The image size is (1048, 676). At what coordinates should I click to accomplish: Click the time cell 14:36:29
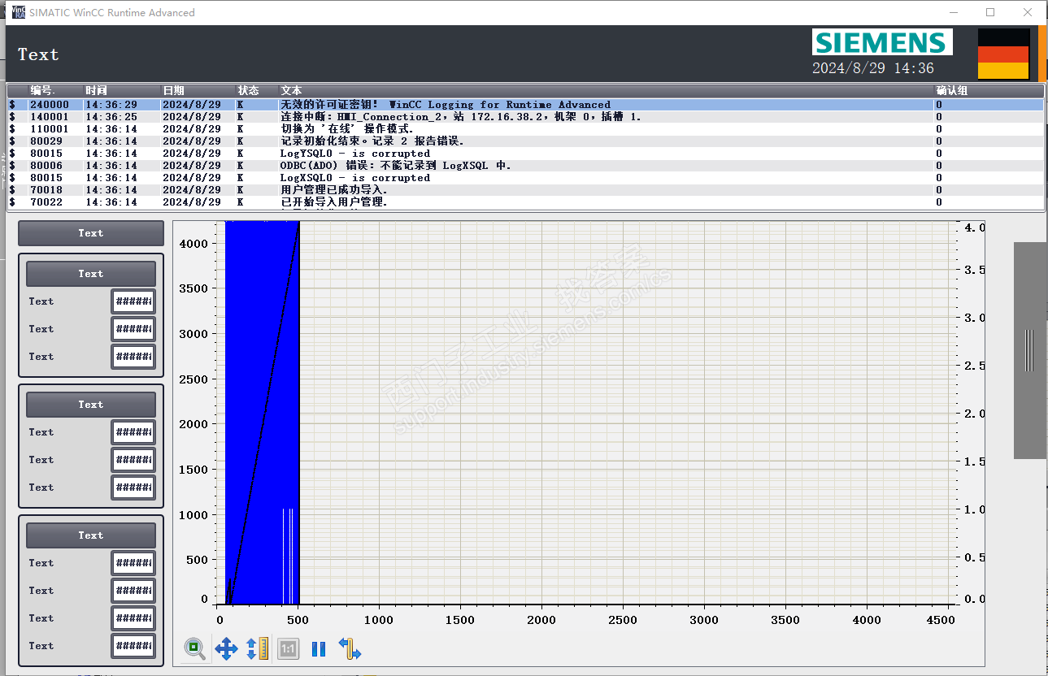(x=111, y=105)
